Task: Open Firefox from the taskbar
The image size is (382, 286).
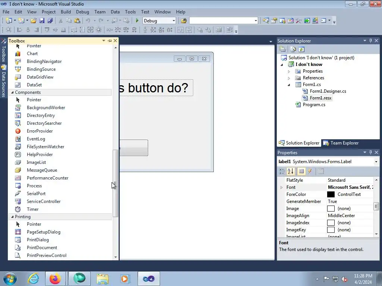Action: [x=55, y=279]
